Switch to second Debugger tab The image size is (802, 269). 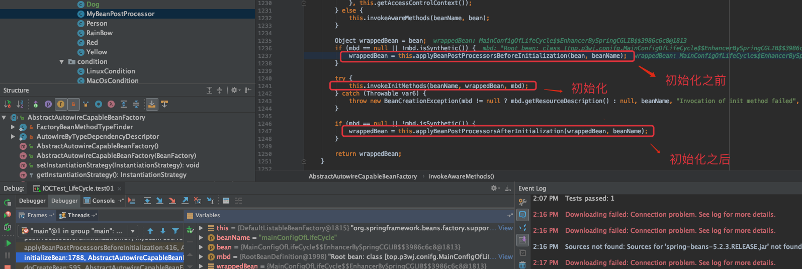(x=65, y=201)
